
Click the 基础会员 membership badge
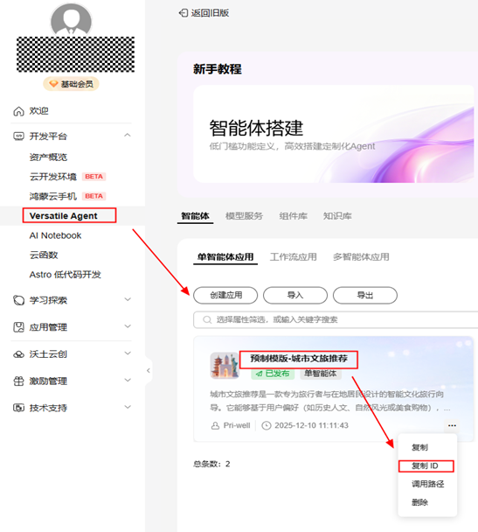[71, 84]
